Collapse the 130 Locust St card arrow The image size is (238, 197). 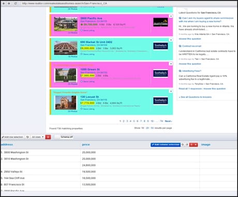coord(171,91)
